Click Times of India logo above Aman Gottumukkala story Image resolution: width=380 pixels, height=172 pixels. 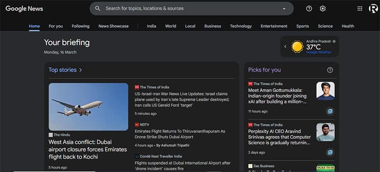250,84
